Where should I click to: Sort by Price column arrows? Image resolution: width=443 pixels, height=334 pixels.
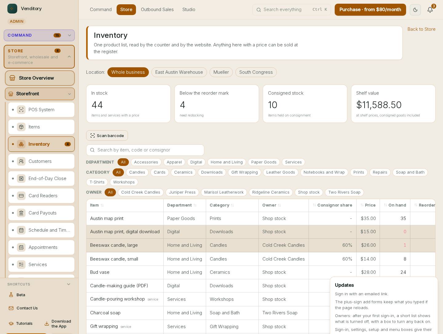point(362,205)
